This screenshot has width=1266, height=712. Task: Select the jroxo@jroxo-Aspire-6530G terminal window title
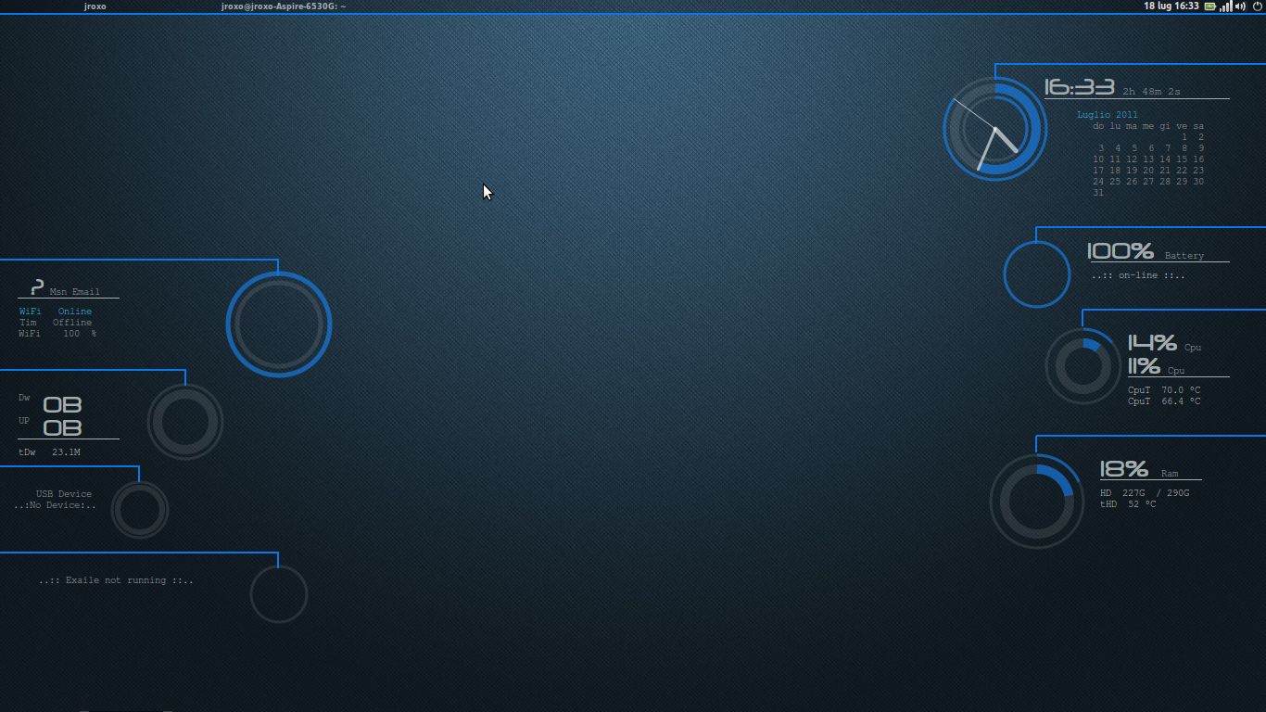pyautogui.click(x=284, y=6)
